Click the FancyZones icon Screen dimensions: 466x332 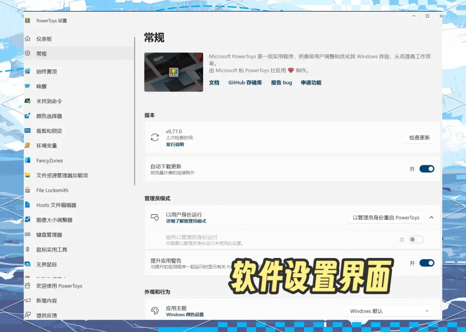[28, 160]
